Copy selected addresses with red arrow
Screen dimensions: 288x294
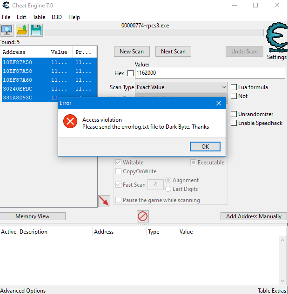click(104, 201)
